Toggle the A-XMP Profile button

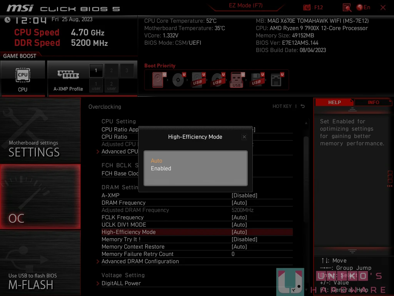pos(68,78)
